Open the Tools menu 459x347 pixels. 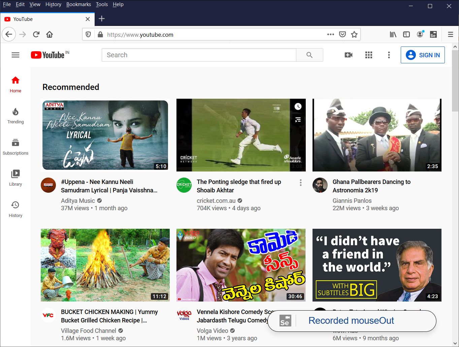point(102,4)
